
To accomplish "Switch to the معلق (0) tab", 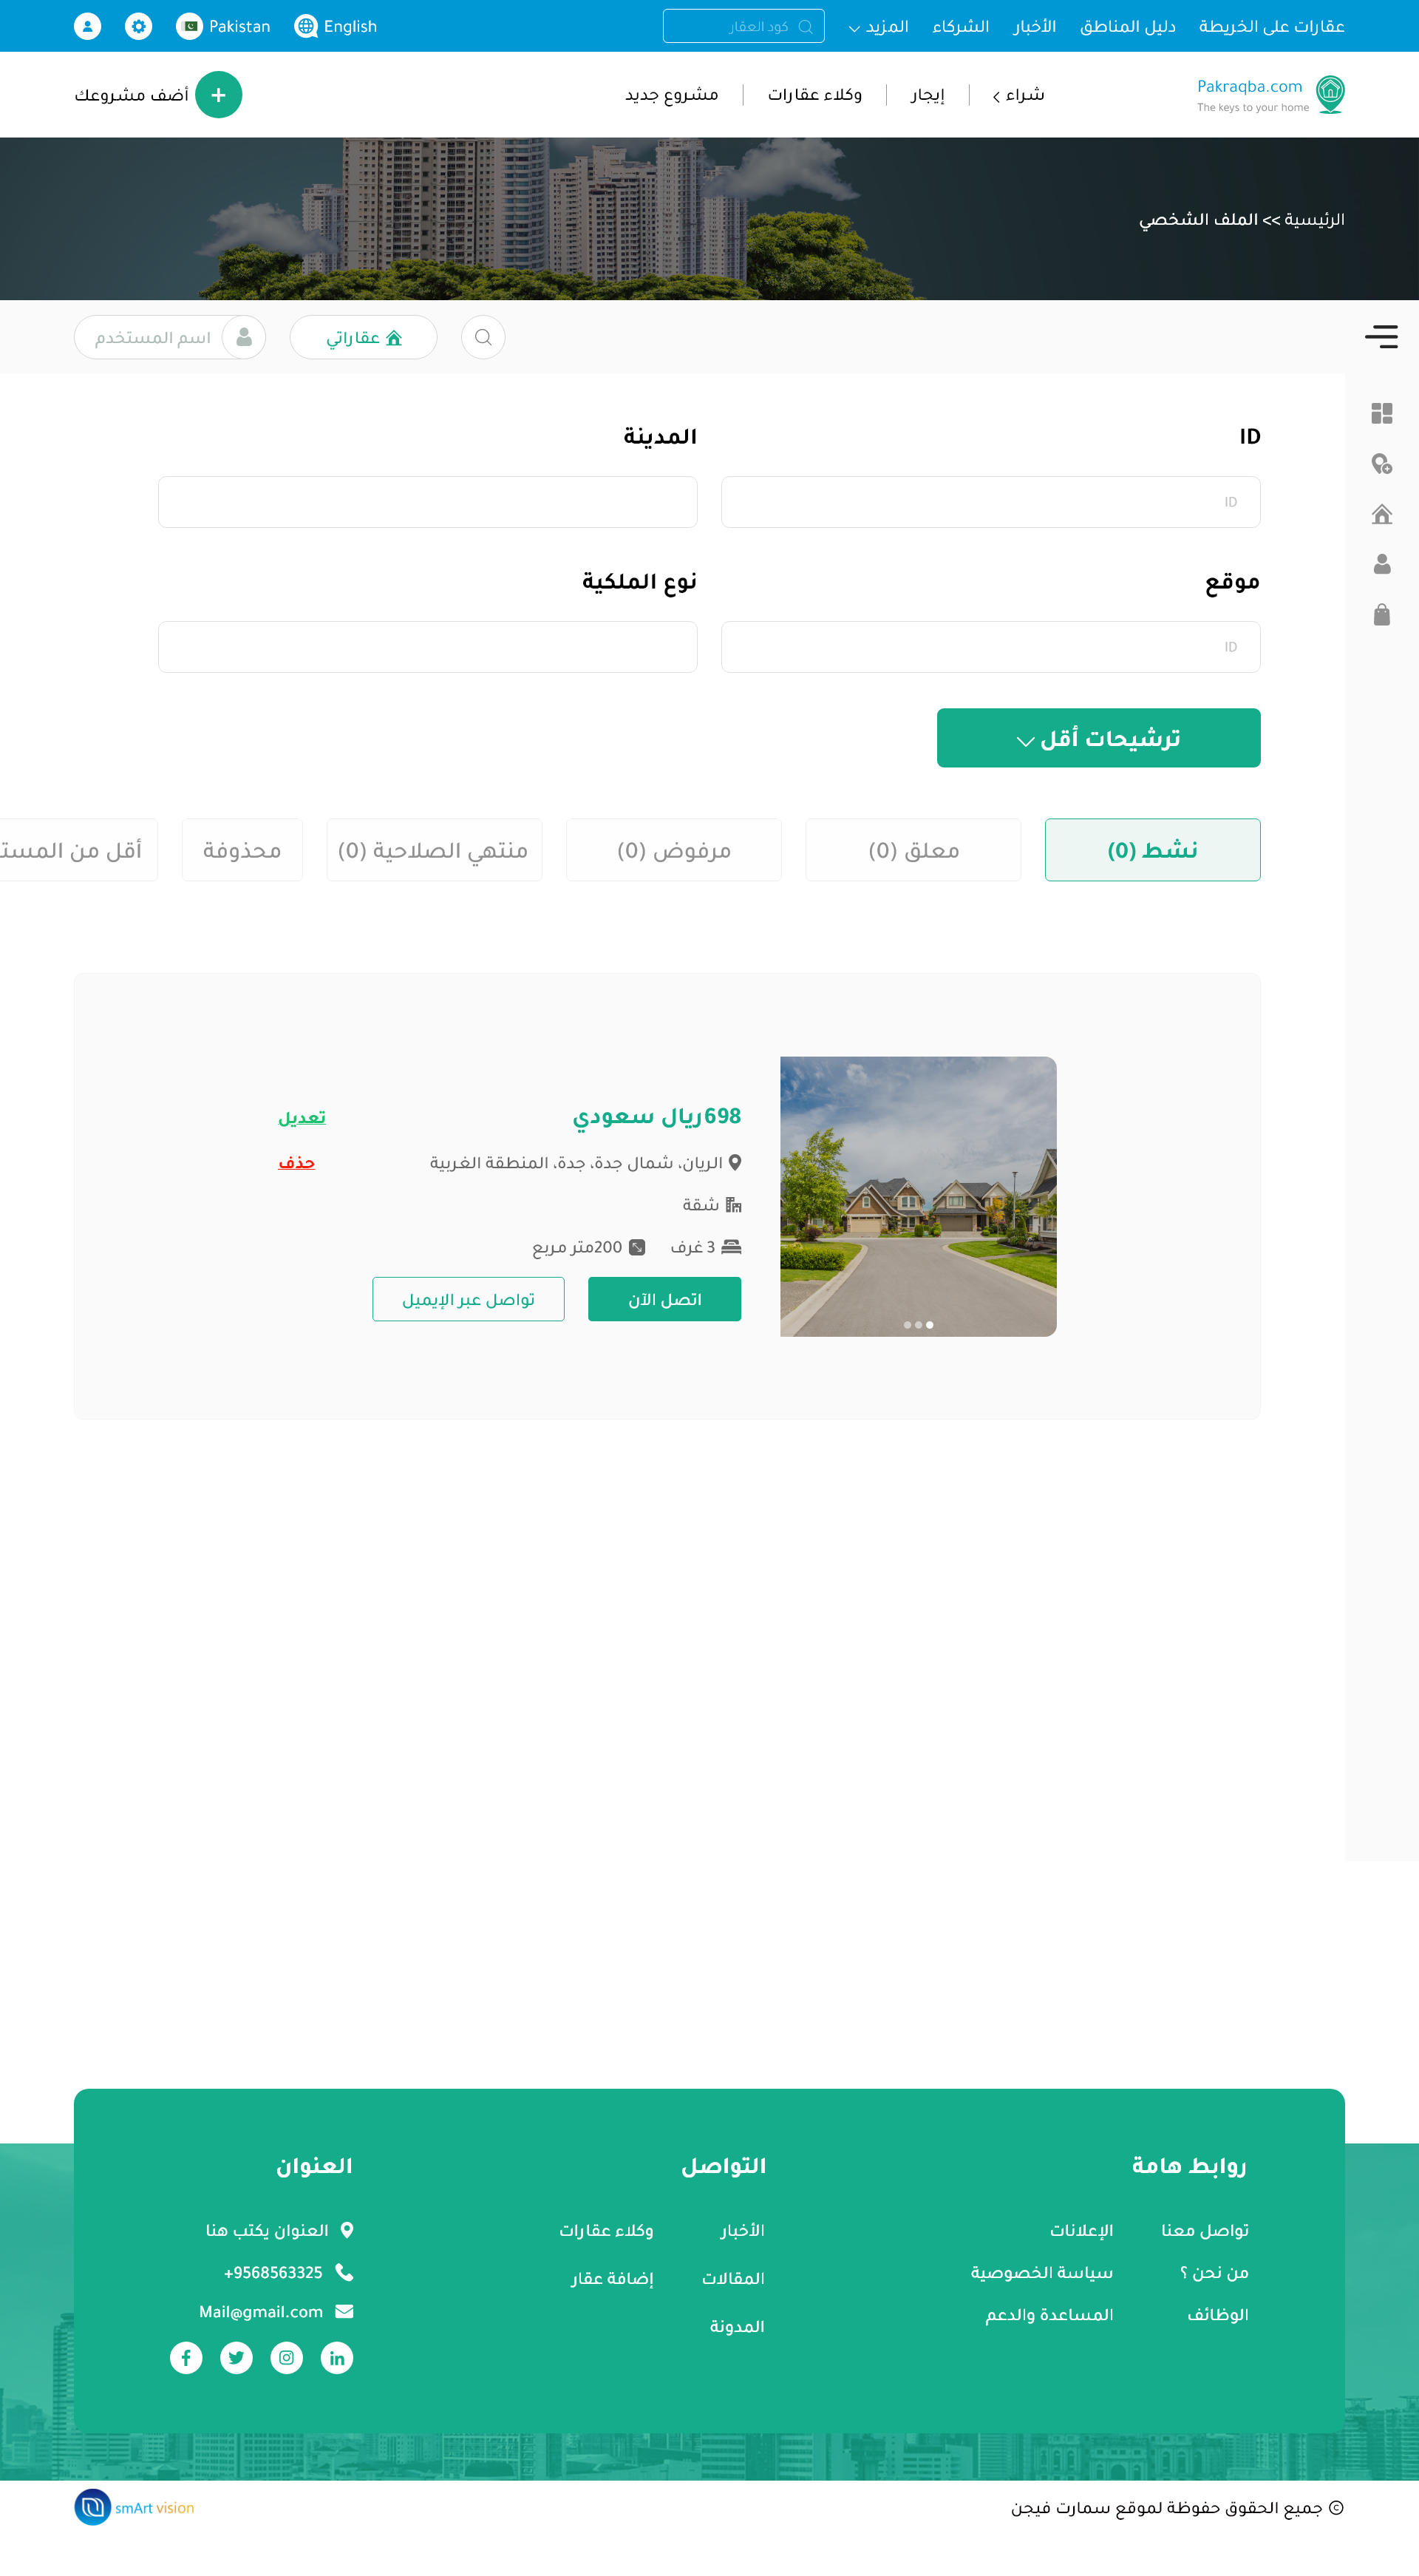I will 913,850.
